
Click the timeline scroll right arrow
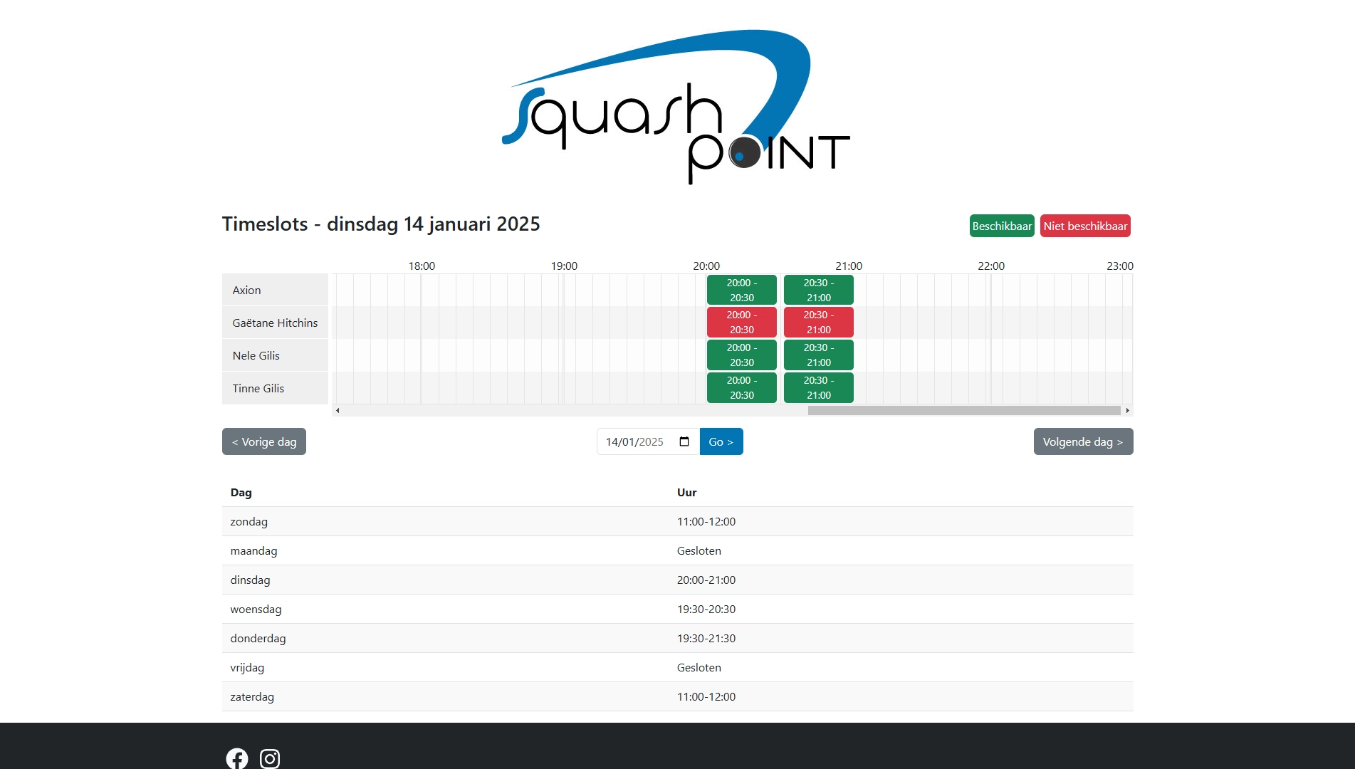coord(1127,410)
